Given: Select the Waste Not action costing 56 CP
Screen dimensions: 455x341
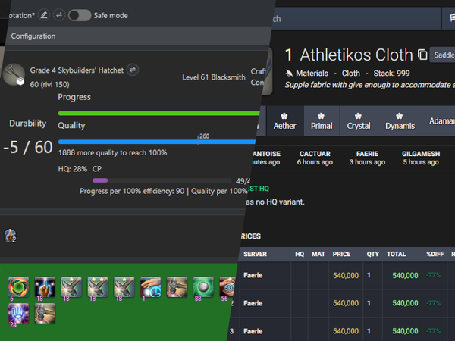Looking at the screenshot, I should 227,287.
